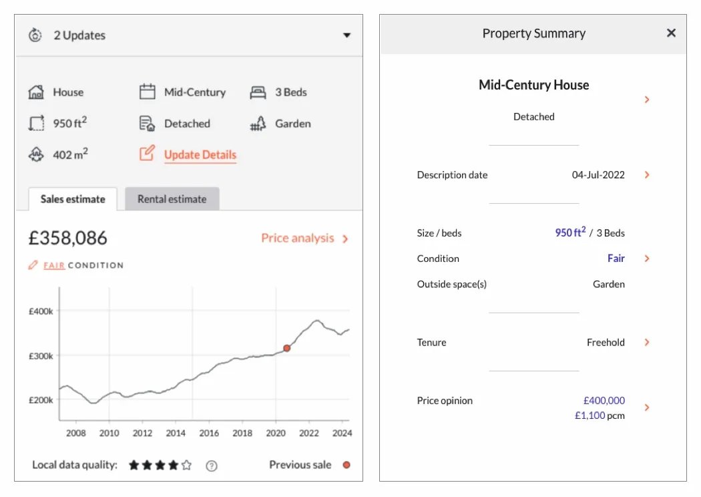This screenshot has height=497, width=701.
Task: Click the 950 ft² size link in summary
Action: (570, 232)
